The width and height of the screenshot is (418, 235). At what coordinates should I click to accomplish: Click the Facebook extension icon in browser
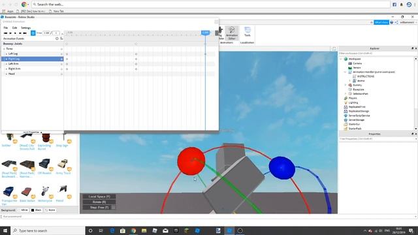pos(394,5)
